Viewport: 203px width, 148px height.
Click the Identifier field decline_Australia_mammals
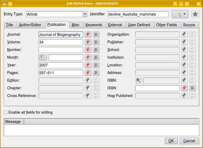click(x=138, y=14)
